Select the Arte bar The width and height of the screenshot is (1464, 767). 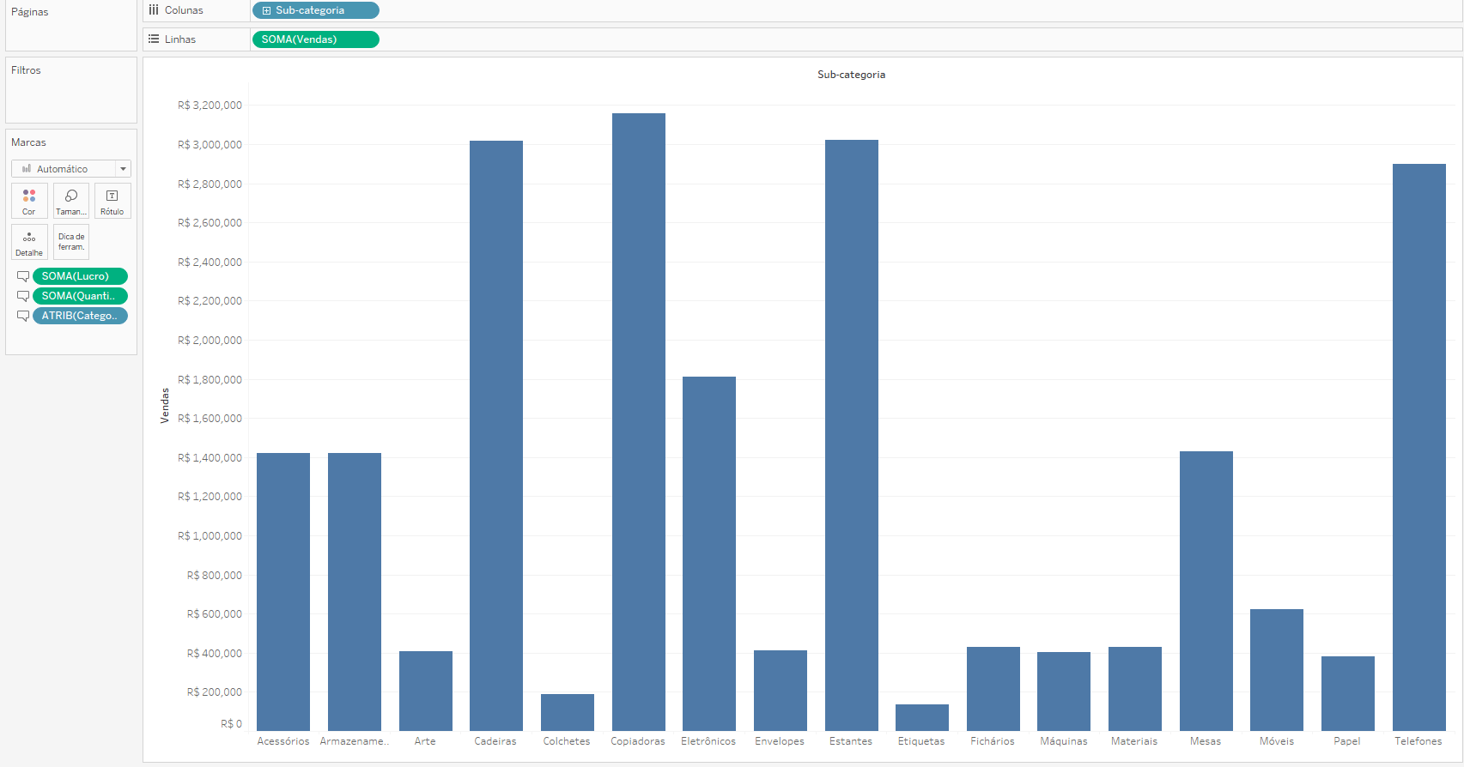click(426, 691)
